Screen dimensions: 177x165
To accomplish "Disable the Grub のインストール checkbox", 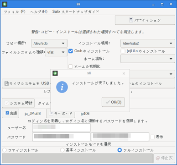I will coord(71,51).
